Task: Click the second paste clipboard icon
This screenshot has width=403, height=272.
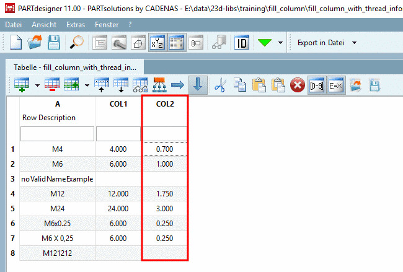Action: pyautogui.click(x=278, y=85)
